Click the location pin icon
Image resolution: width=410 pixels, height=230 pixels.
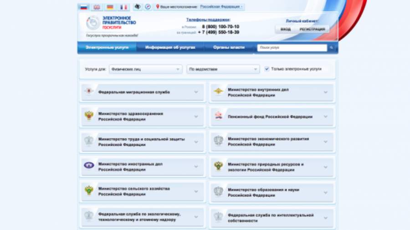[x=158, y=6]
